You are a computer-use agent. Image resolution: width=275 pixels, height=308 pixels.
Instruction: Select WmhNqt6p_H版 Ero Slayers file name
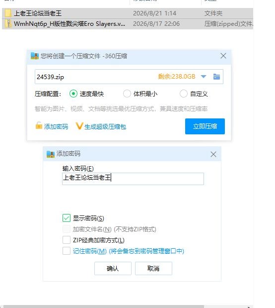(x=69, y=24)
